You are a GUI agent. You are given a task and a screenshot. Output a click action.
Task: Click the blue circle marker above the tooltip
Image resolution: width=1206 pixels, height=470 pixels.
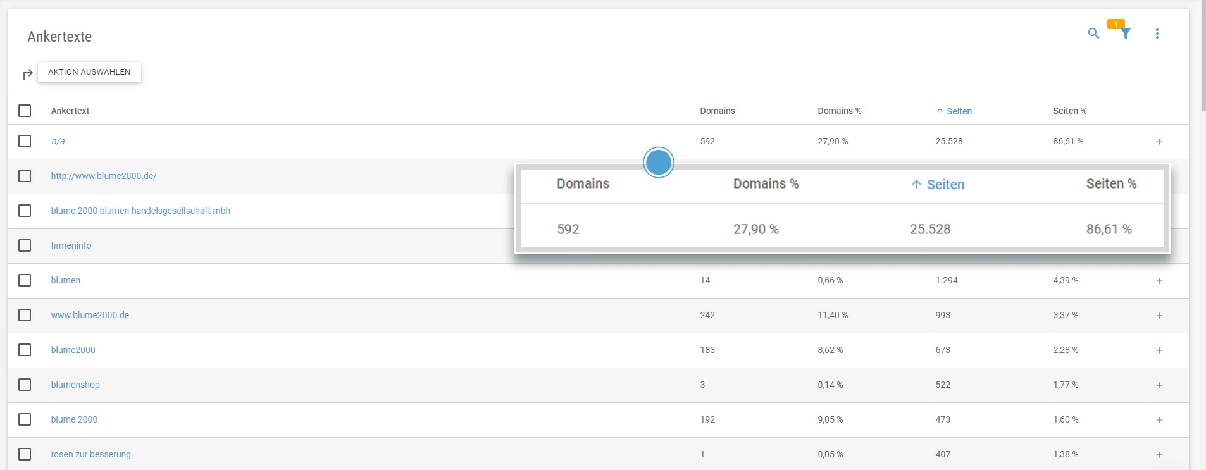[658, 163]
